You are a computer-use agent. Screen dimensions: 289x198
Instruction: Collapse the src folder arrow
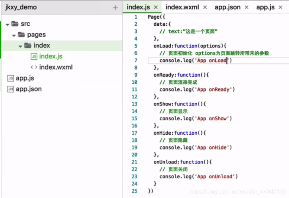point(7,24)
